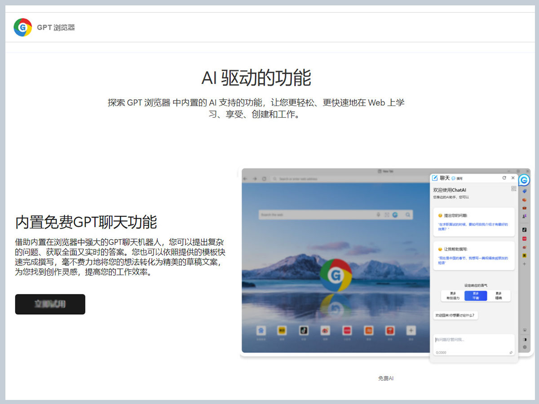Click the 0/2000 character counter

441,353
